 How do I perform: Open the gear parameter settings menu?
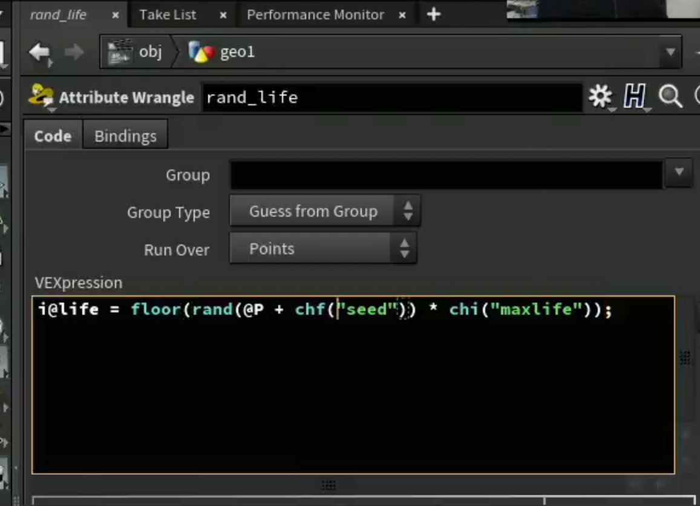(x=600, y=96)
